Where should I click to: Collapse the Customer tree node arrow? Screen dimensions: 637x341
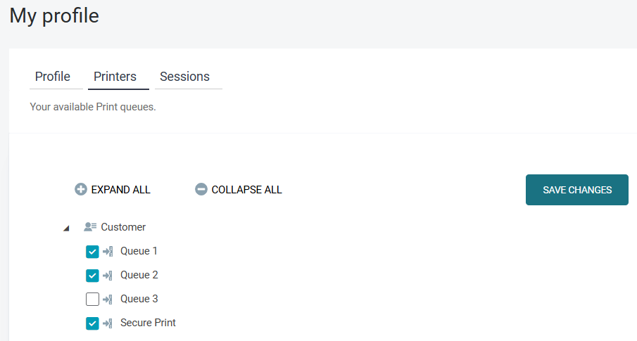(66, 228)
